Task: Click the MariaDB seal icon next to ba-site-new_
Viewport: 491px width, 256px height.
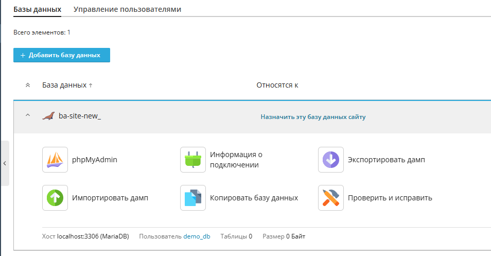Action: [x=48, y=116]
